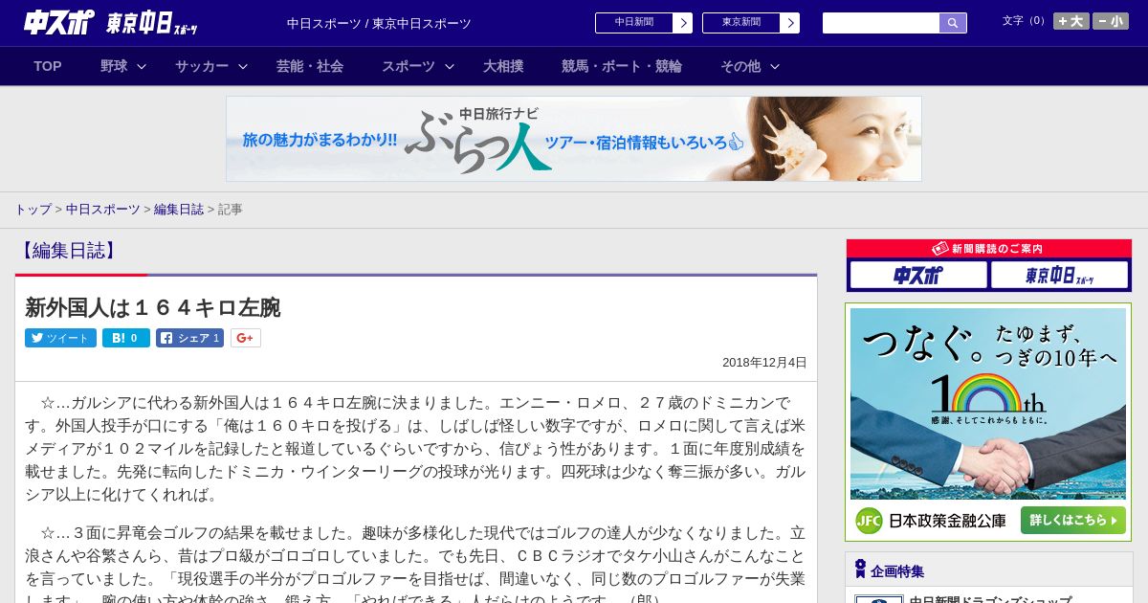Click the 新聞購読のご案内 header
Viewport: 1148px width, 603px height.
click(988, 249)
